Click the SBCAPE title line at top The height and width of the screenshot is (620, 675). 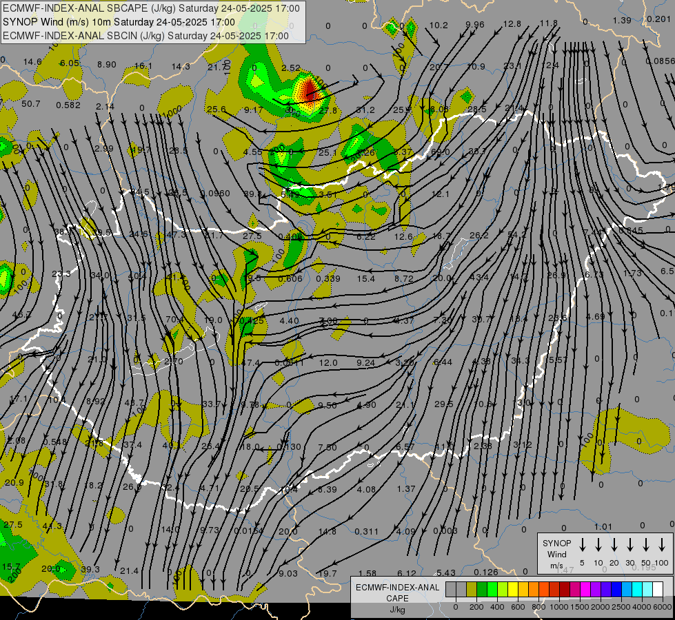pos(151,8)
